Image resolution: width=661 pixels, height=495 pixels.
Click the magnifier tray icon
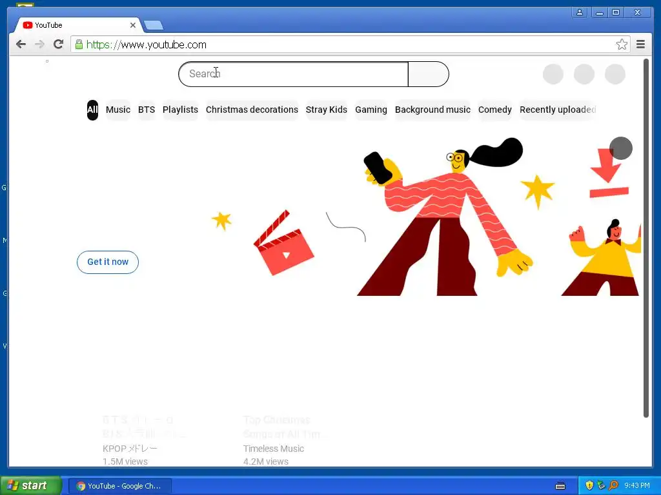point(613,486)
